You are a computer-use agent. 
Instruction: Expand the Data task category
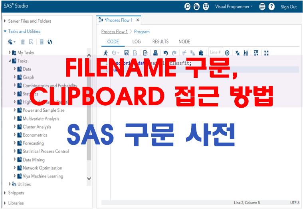point(15,69)
